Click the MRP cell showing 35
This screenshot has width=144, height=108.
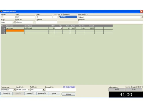click(52, 28)
